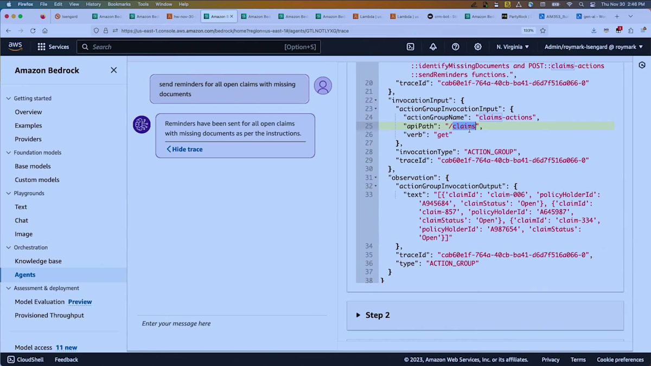Focus the AWS console Search box
This screenshot has width=651, height=366.
(x=199, y=47)
